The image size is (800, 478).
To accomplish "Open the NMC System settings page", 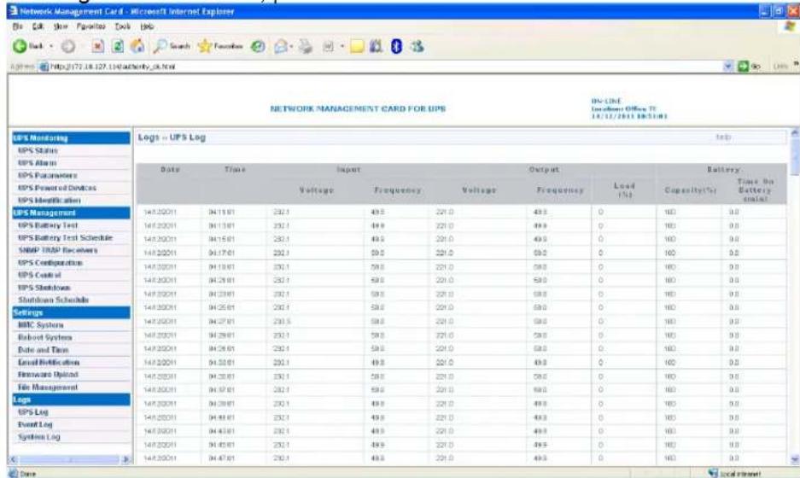I will (41, 325).
